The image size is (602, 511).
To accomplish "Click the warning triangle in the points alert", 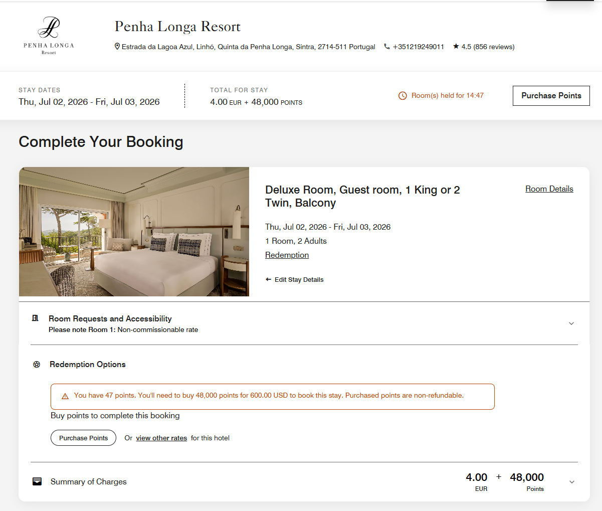I will click(x=65, y=396).
